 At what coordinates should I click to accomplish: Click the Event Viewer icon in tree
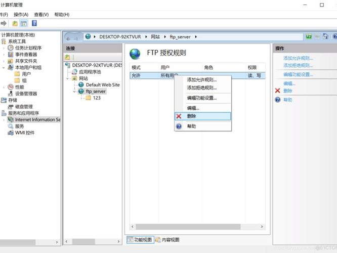(x=11, y=54)
